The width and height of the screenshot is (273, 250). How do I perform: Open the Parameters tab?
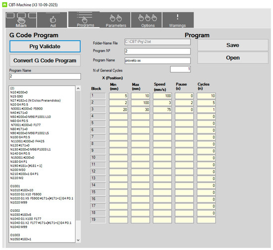tap(115, 20)
